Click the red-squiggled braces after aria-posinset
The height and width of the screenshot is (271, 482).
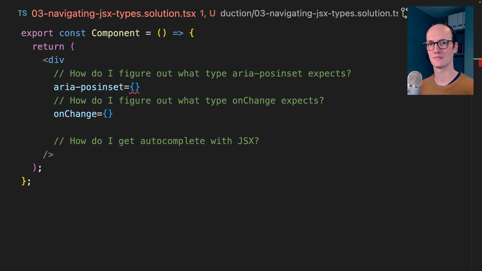[x=135, y=87]
